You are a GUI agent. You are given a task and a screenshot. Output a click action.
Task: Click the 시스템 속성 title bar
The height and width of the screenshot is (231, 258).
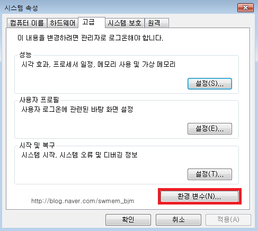[120, 8]
